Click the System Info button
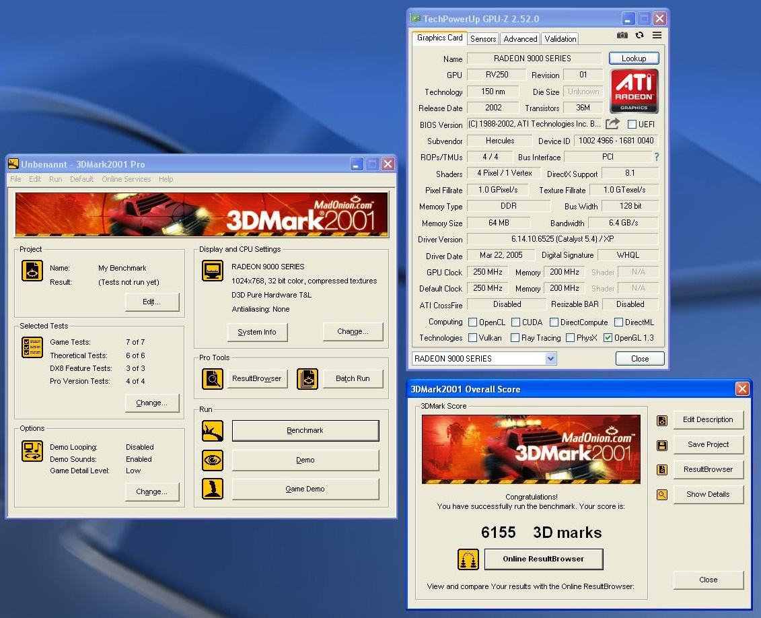Viewport: 761px width, 618px height. [x=257, y=332]
